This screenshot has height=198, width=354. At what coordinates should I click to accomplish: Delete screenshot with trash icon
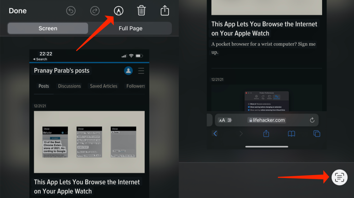tap(141, 11)
